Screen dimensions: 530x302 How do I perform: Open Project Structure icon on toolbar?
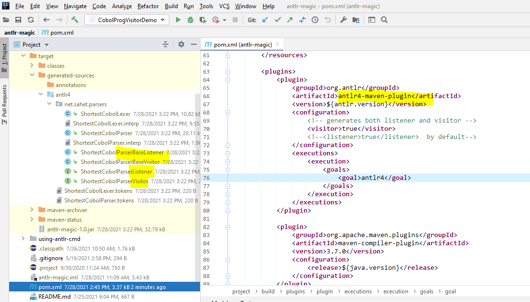coord(356,20)
